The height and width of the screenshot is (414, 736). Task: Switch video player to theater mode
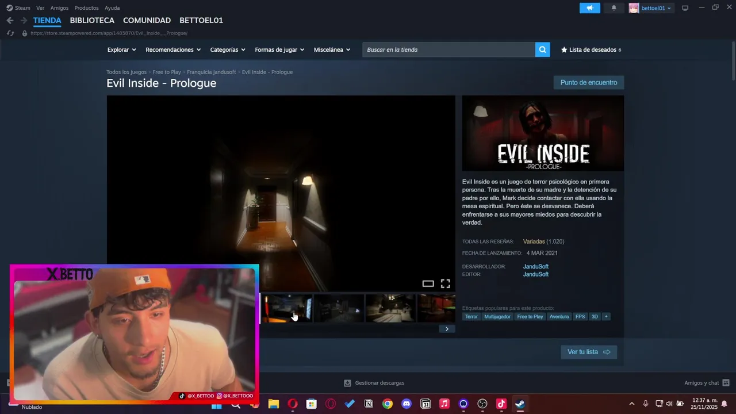pos(428,283)
